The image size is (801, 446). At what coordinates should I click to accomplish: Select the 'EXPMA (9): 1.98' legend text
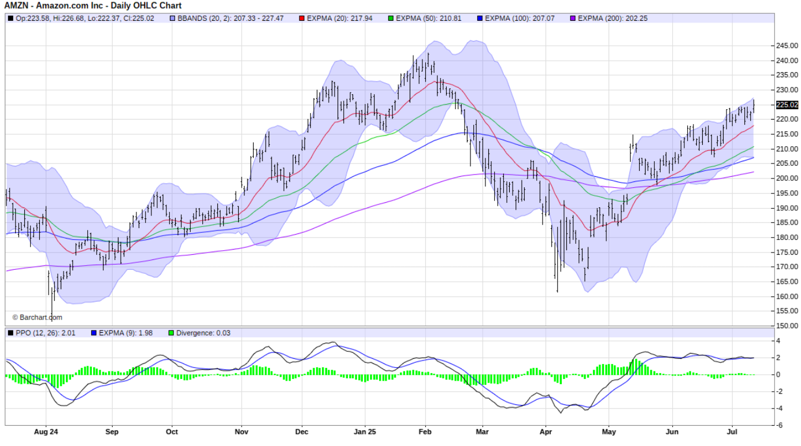[x=126, y=333]
